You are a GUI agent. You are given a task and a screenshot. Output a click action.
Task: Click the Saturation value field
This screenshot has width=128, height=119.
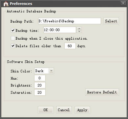click(40, 92)
